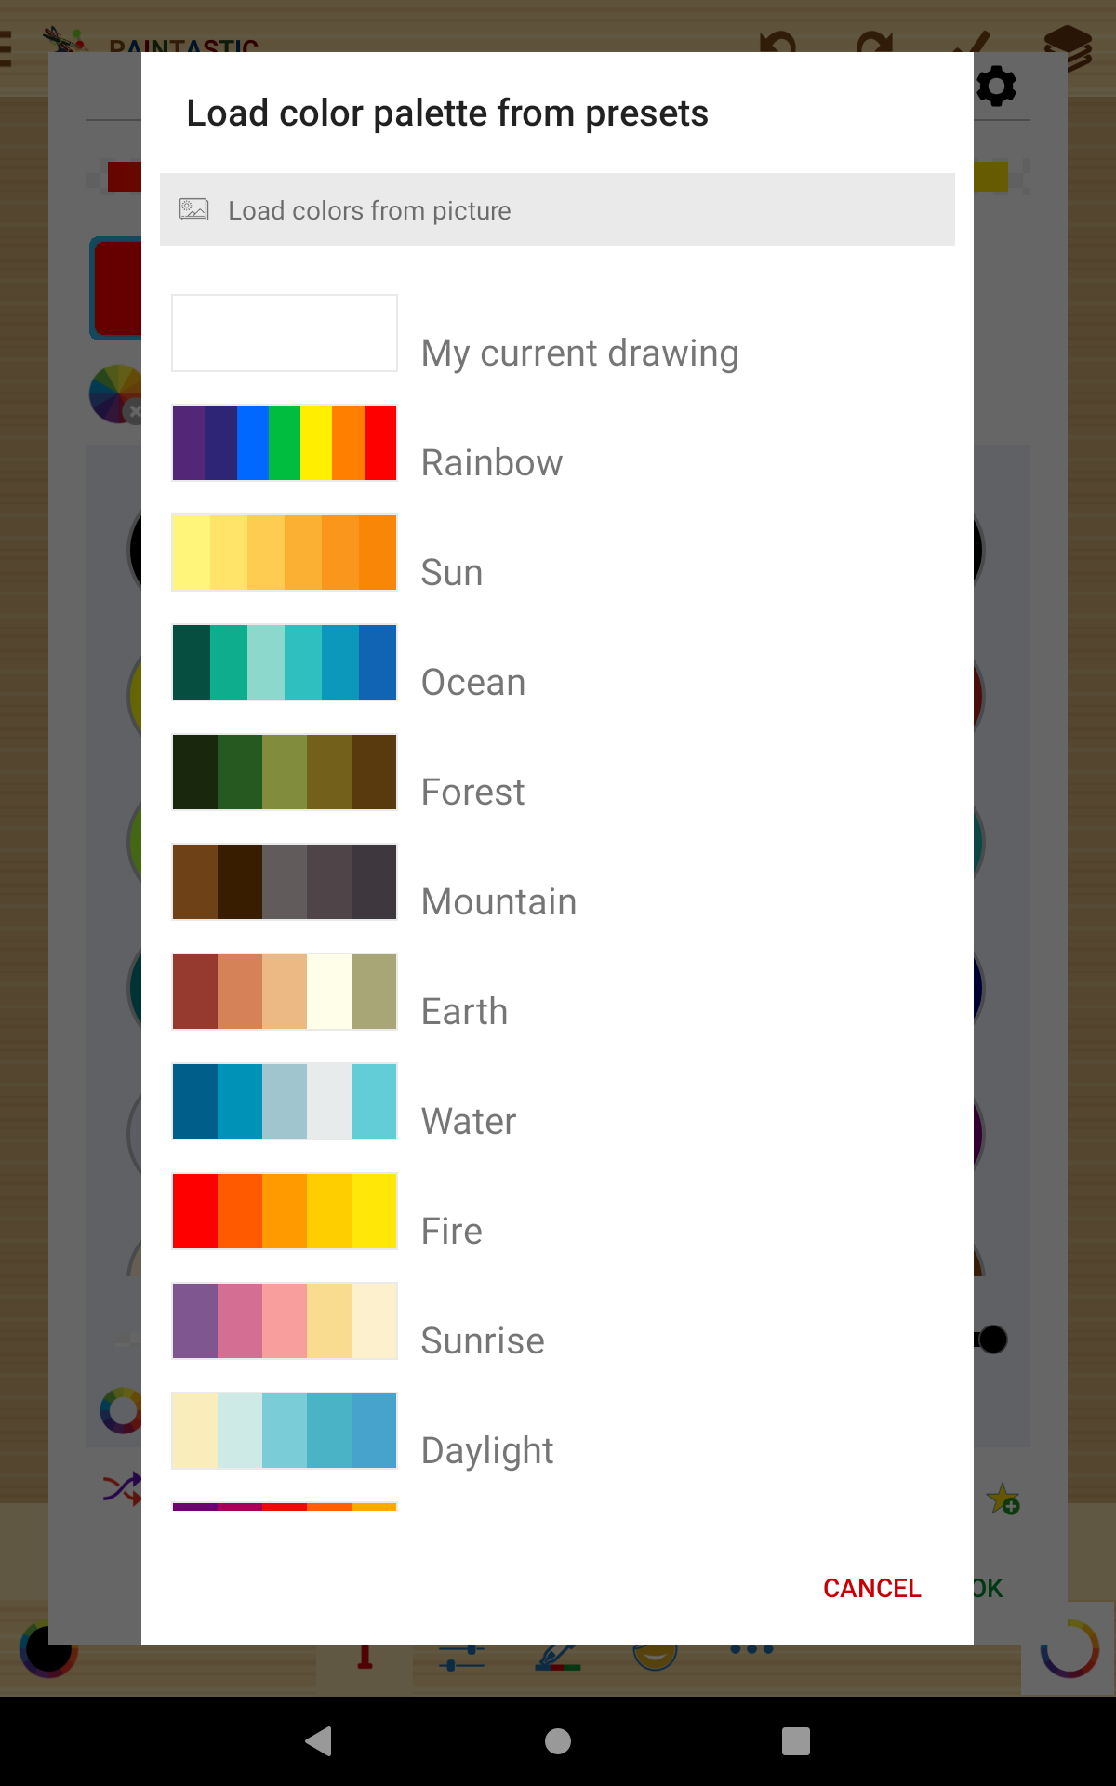This screenshot has width=1116, height=1786.
Task: Tap the shuffle colors icon
Action: tap(122, 1488)
